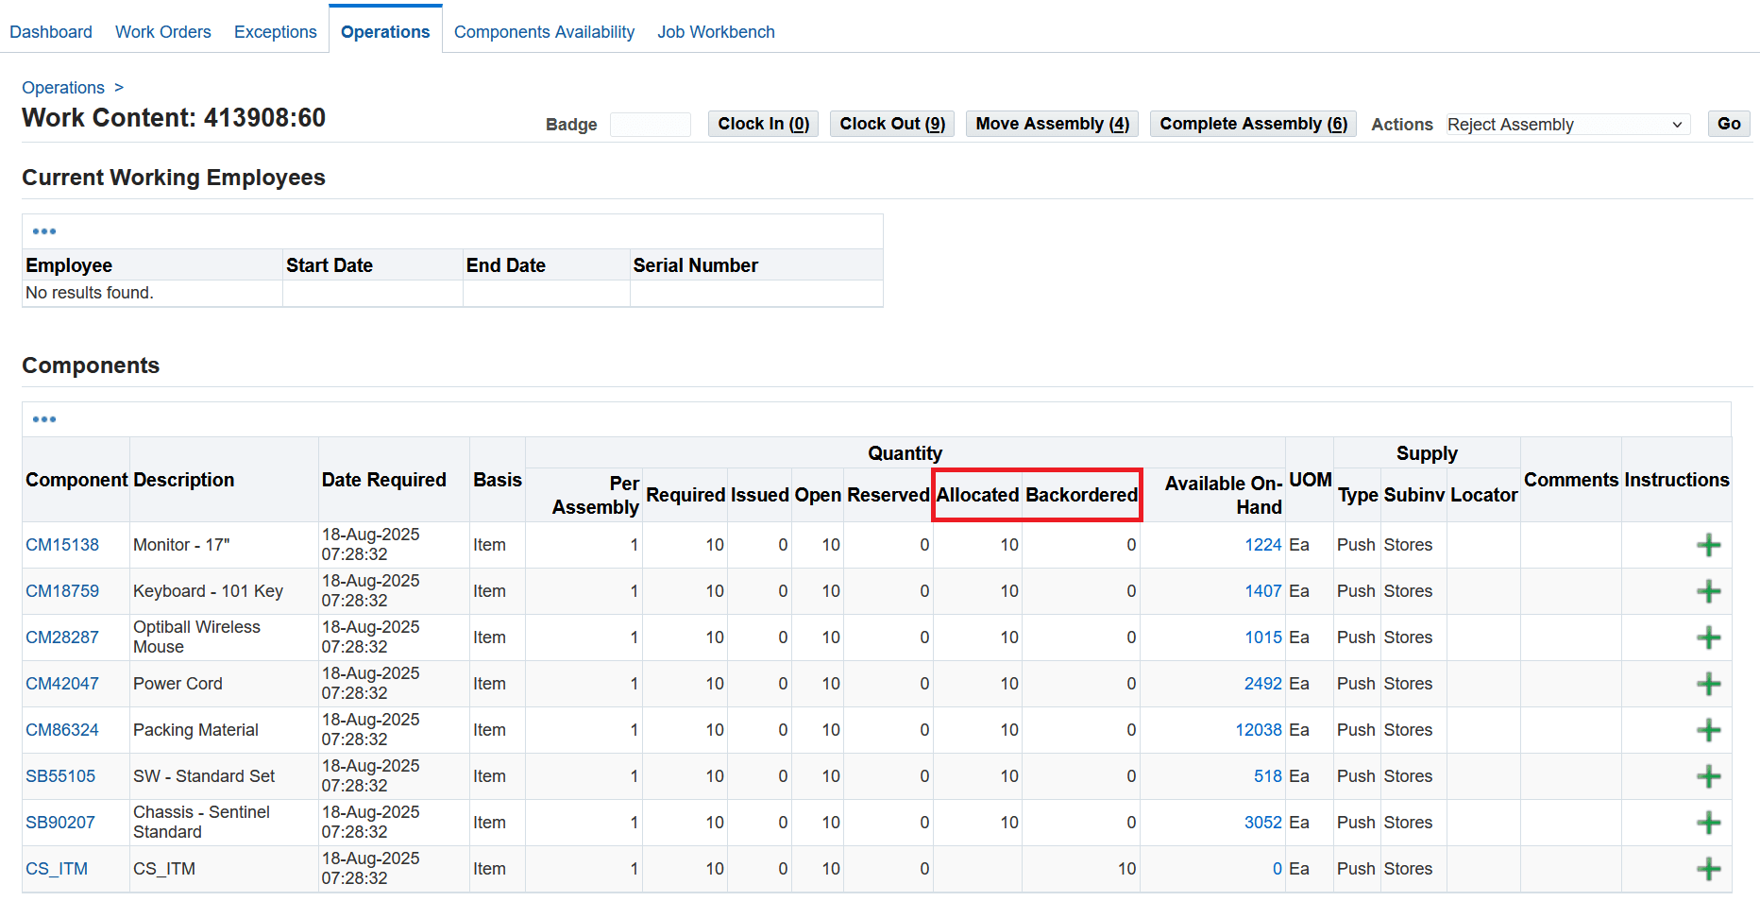Add instructions for Power Cord component
This screenshot has height=901, width=1760.
[x=1709, y=684]
